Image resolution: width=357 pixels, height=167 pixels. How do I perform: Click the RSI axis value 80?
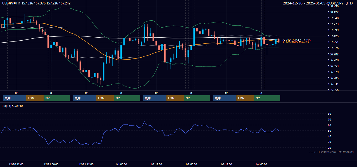(329, 114)
